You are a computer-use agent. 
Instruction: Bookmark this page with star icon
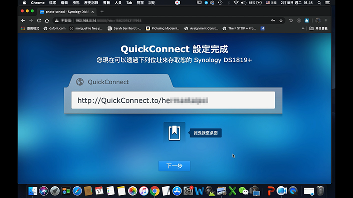(x=281, y=21)
